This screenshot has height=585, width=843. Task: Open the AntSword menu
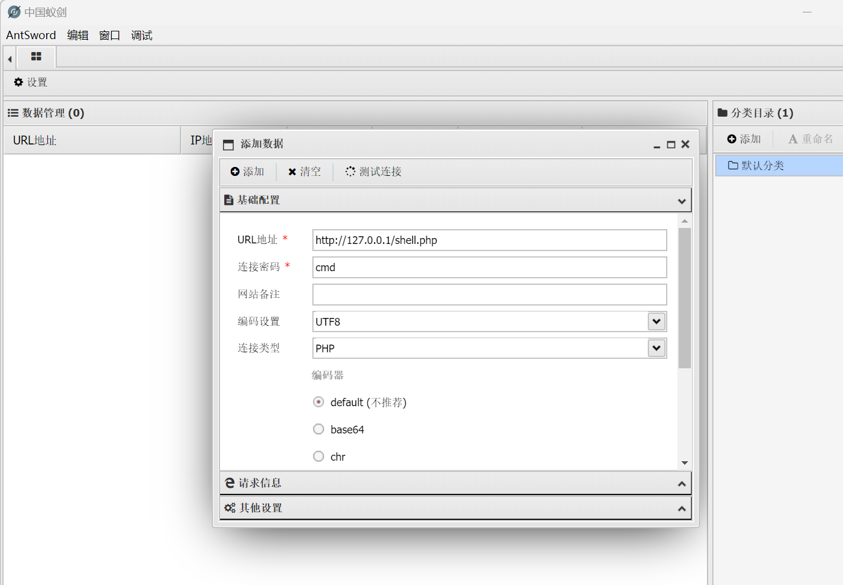click(x=31, y=36)
